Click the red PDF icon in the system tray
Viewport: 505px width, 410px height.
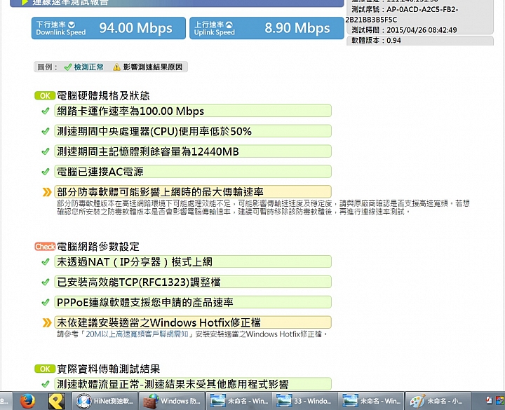[490, 400]
